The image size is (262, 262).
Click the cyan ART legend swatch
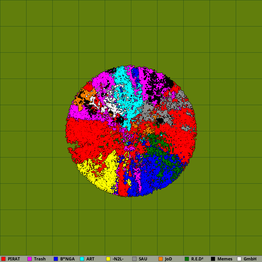(82, 259)
